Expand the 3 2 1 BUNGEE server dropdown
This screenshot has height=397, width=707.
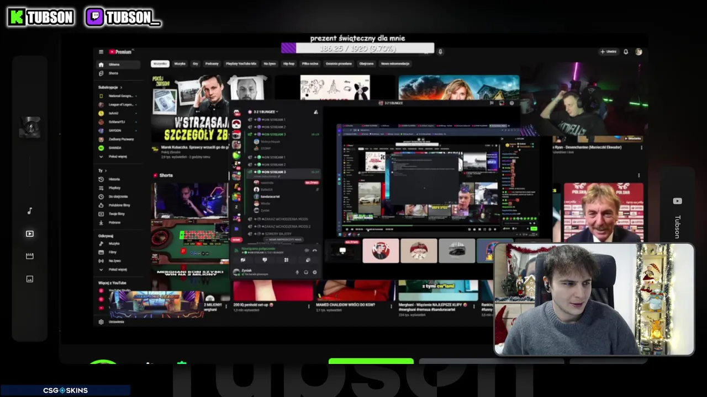point(278,112)
